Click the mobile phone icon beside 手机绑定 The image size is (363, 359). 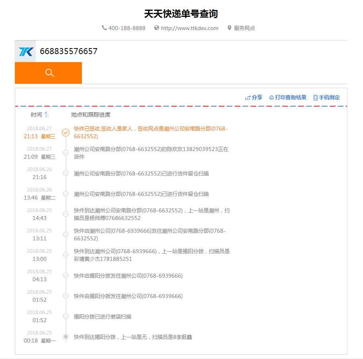pos(315,98)
